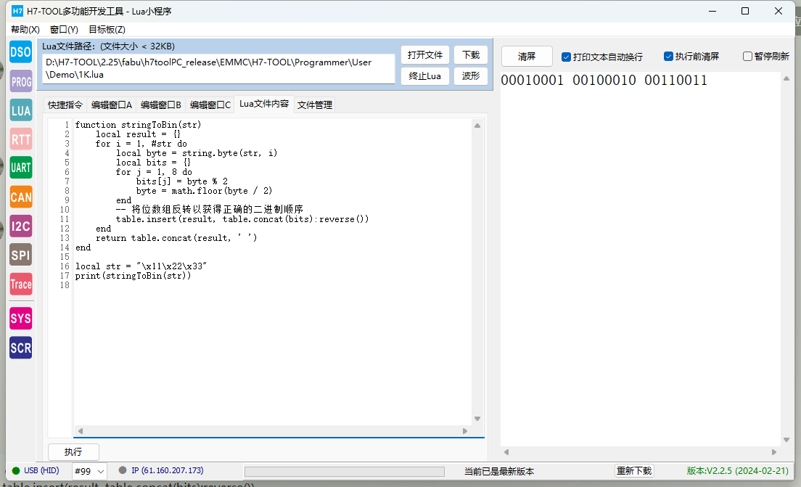Check the 暂停刷新 checkbox

[x=747, y=56]
